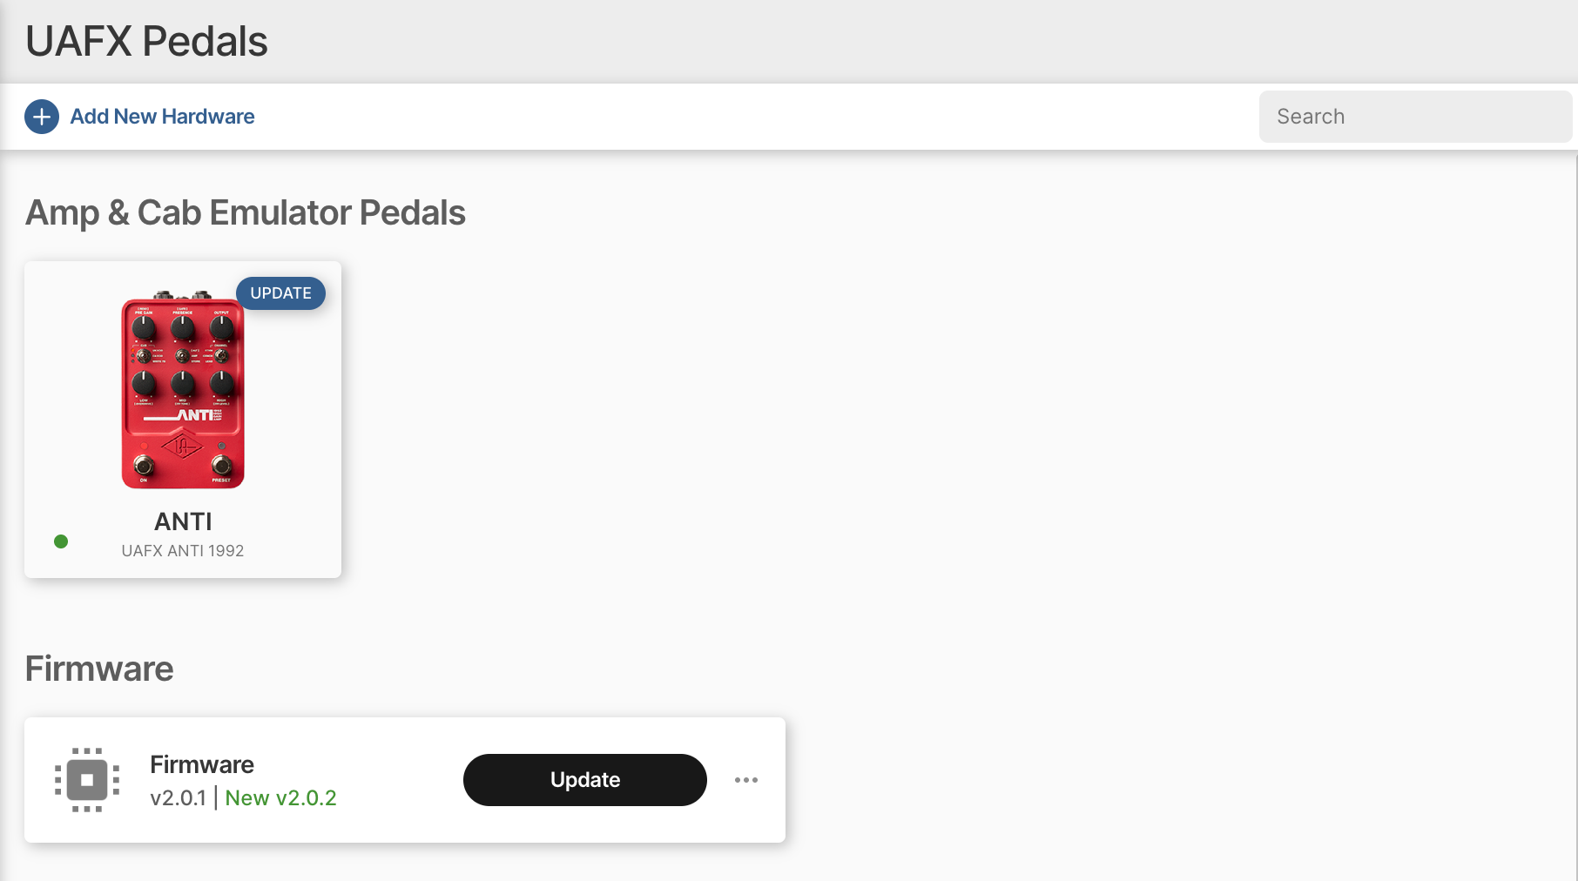The height and width of the screenshot is (881, 1578).
Task: Click the green online status dot
Action: [61, 541]
